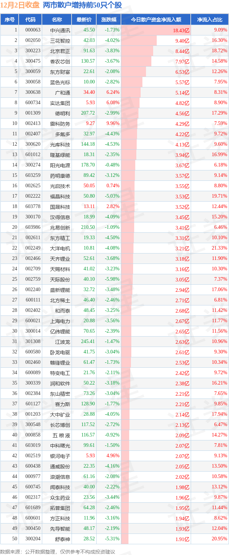This screenshot has height=555, width=229.
Task: Click the 210.50 price of 兆易创新
Action: coord(88,227)
